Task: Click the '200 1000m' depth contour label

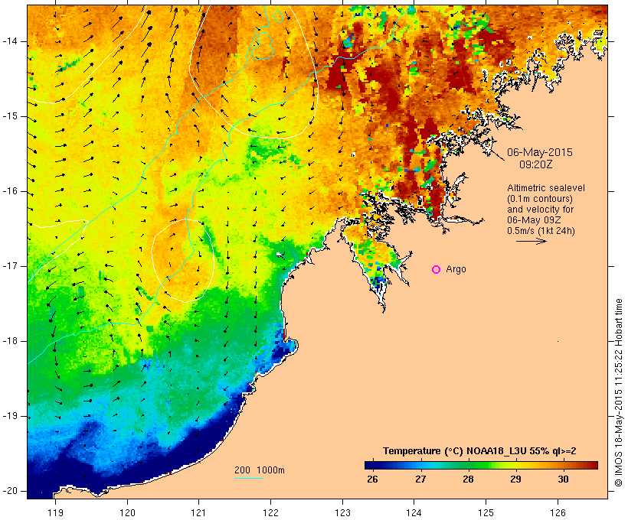Action: (x=260, y=470)
